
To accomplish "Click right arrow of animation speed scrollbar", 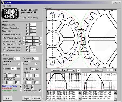I will coord(74,70).
